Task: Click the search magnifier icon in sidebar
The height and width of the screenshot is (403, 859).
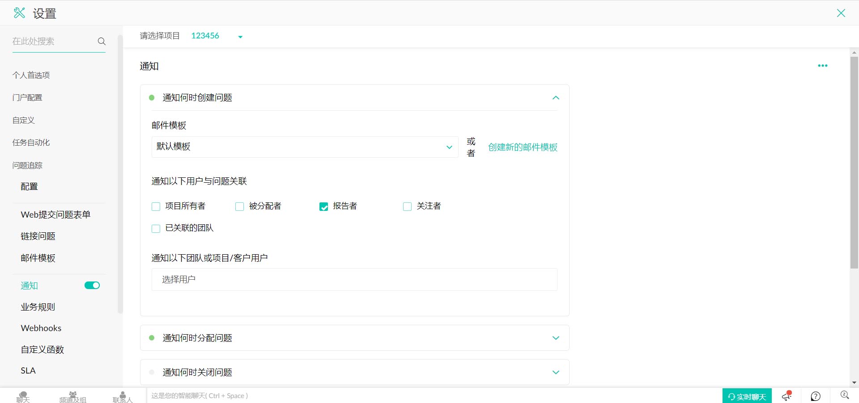Action: [102, 41]
